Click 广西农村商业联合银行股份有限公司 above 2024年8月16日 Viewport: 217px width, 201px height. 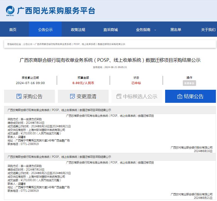191,147
